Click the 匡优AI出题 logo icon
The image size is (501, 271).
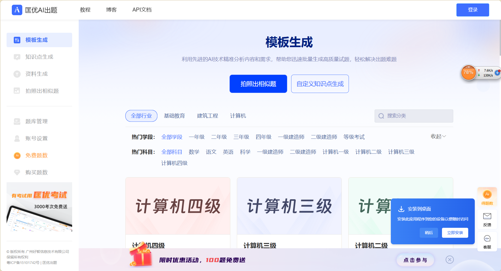tap(17, 10)
